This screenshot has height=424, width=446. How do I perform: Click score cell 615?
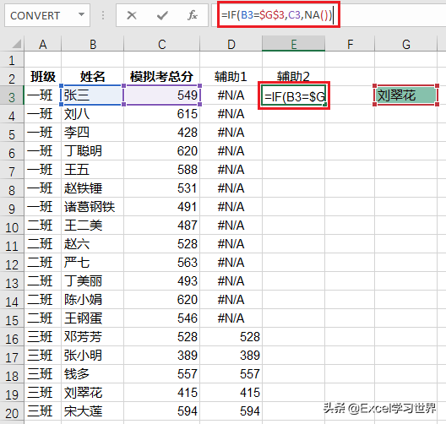click(x=162, y=114)
